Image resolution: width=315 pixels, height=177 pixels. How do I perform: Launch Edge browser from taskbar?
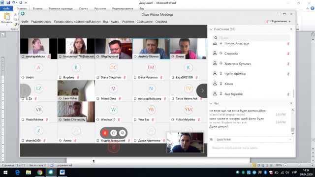pyautogui.click(x=17, y=173)
